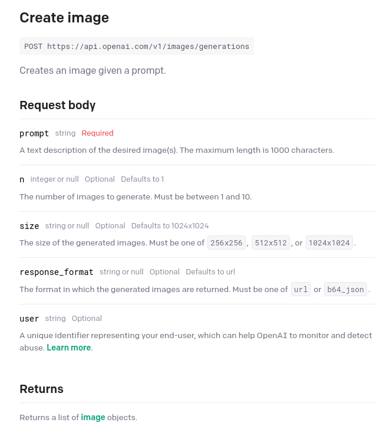Follow the green "image" objects link
Viewport: 383px width, 439px height.
click(93, 417)
